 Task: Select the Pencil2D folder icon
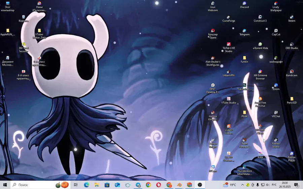point(292,101)
